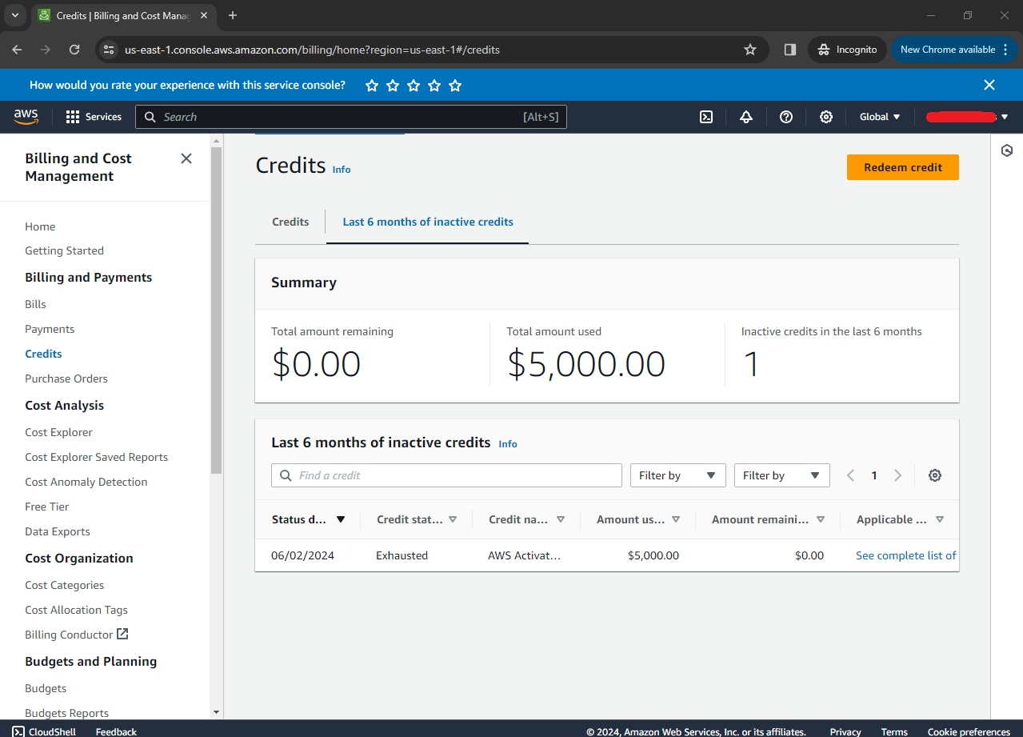Open Cost Anomaly Detection in sidebar

coord(86,482)
